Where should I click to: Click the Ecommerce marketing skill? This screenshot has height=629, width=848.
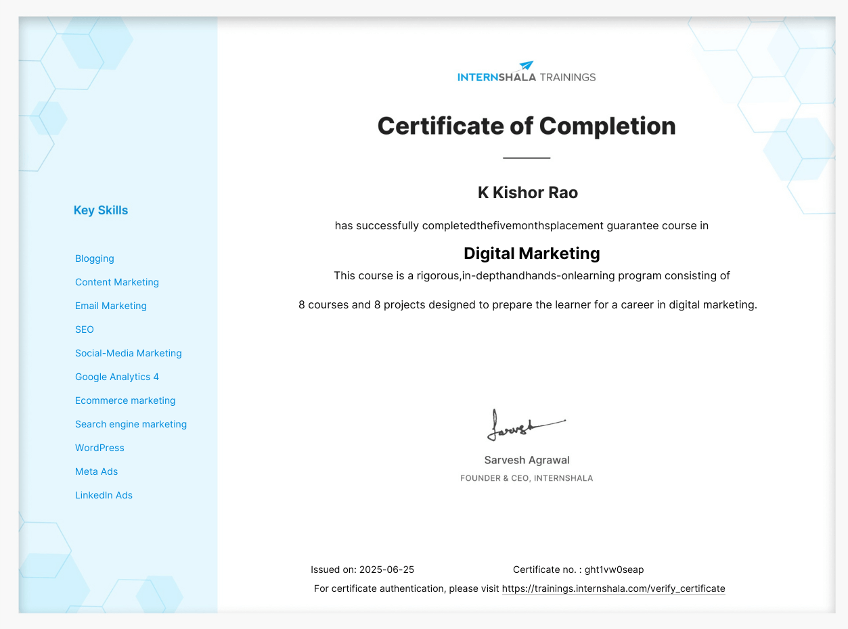(125, 400)
